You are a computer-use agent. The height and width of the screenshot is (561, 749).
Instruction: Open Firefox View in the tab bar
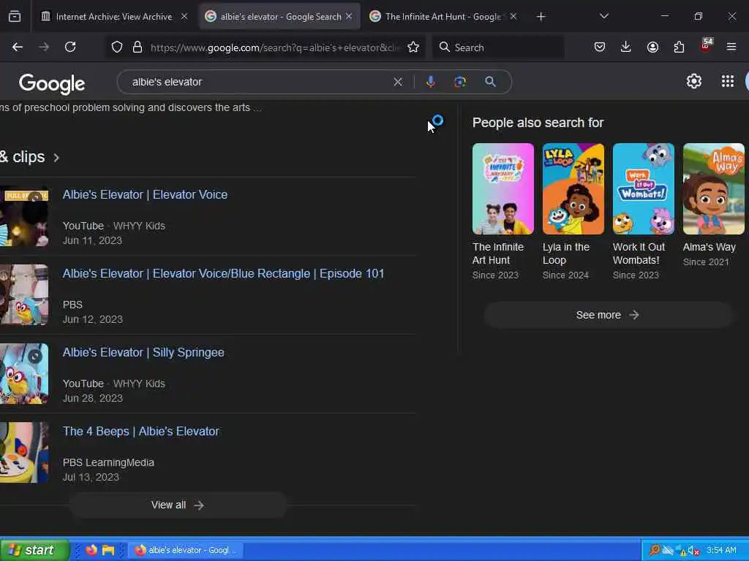(x=15, y=17)
